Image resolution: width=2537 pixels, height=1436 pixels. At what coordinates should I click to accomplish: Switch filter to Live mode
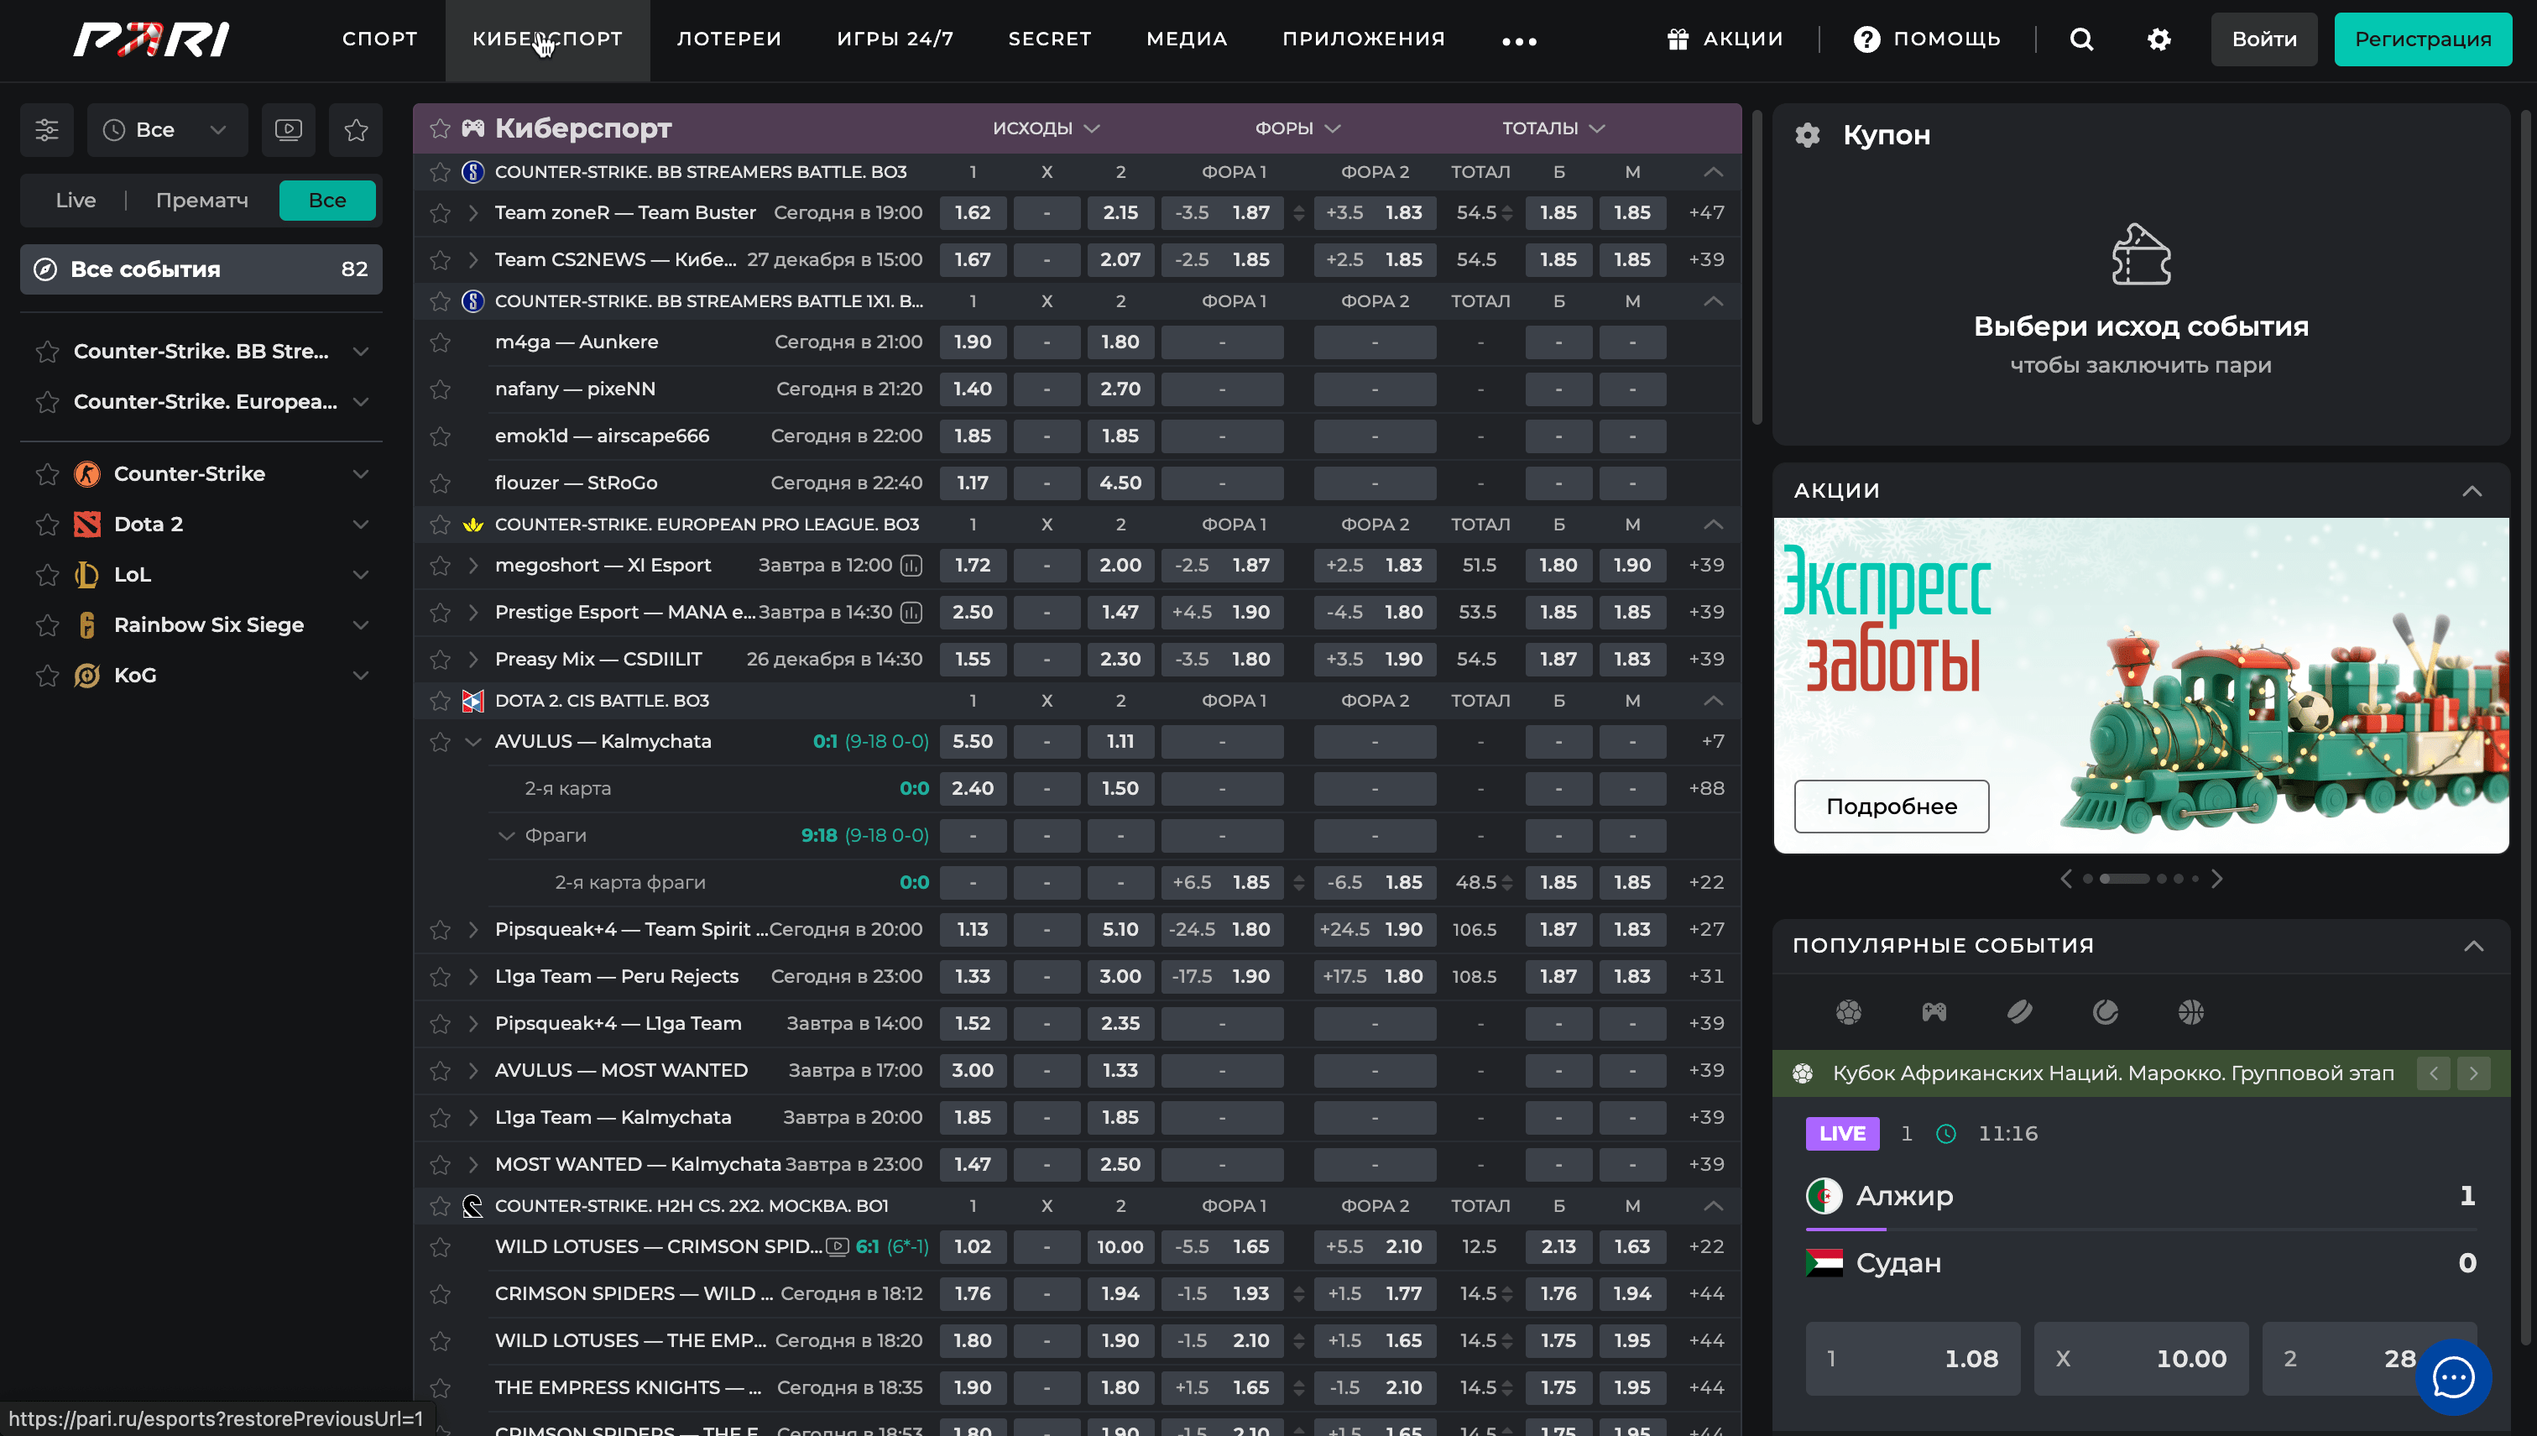pyautogui.click(x=76, y=201)
